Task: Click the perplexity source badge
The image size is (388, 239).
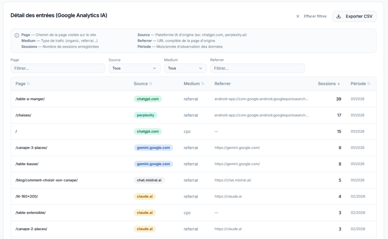Action: pyautogui.click(x=145, y=115)
